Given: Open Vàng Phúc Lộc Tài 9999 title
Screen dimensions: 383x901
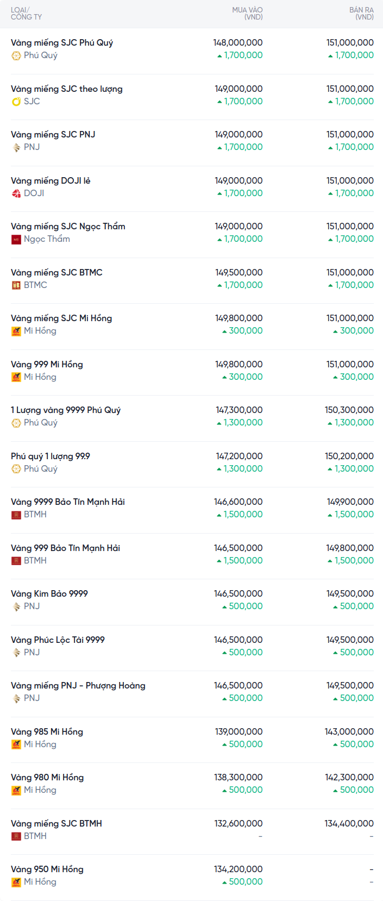Looking at the screenshot, I should [x=58, y=640].
